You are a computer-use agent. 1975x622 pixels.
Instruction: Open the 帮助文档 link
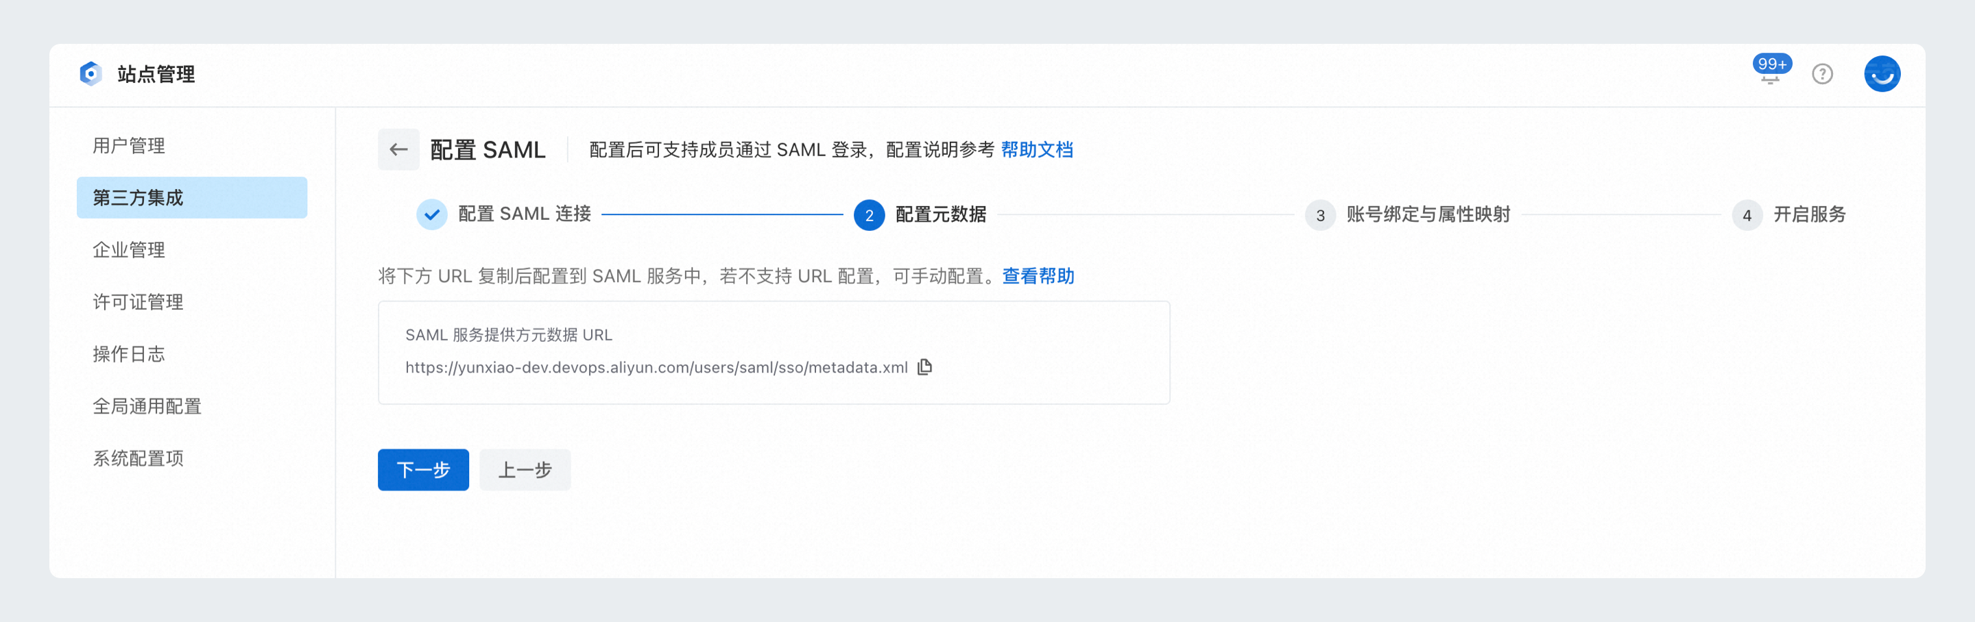1037,150
